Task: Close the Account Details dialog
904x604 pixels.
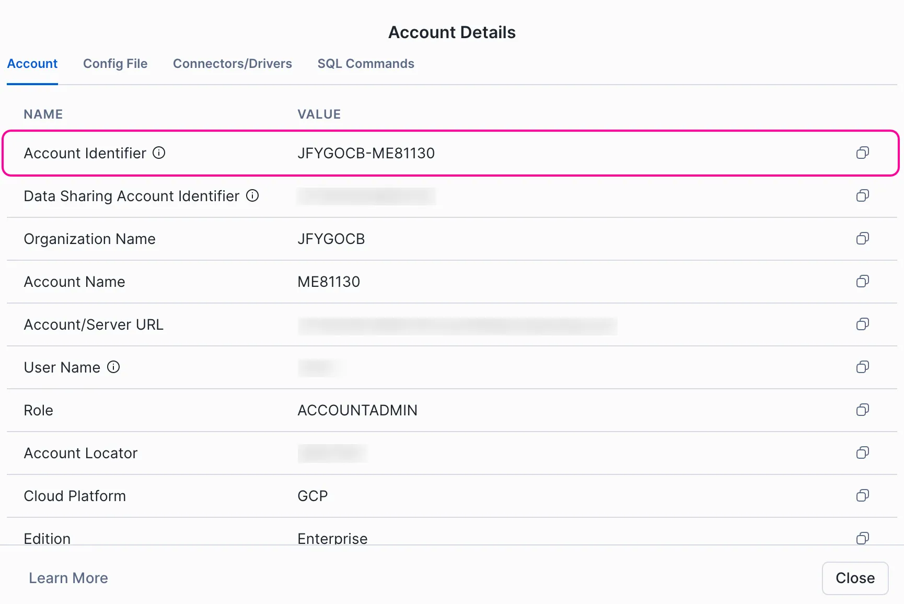Action: pos(854,578)
